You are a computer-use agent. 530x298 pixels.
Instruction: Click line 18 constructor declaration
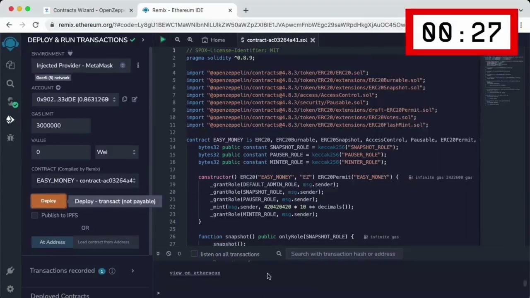point(298,177)
